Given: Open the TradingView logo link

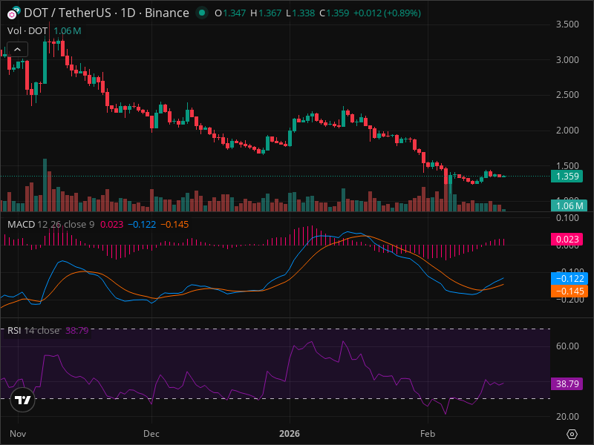Looking at the screenshot, I should pos(23,400).
